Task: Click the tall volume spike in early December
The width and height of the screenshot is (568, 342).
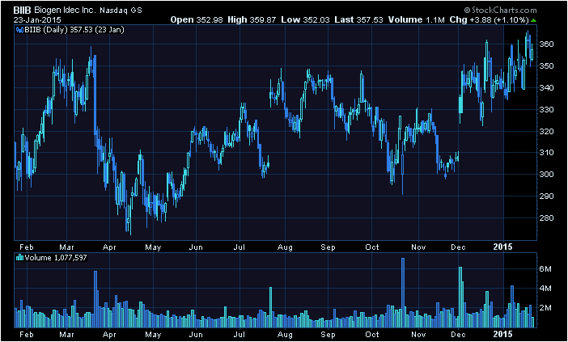Action: (x=460, y=297)
